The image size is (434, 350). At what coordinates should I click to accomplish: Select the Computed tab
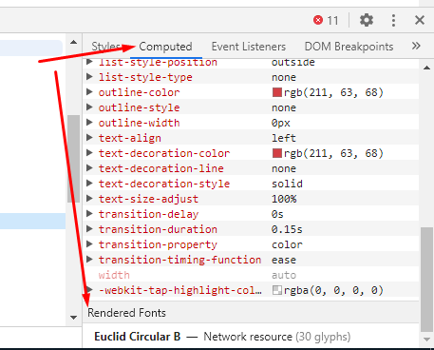165,47
